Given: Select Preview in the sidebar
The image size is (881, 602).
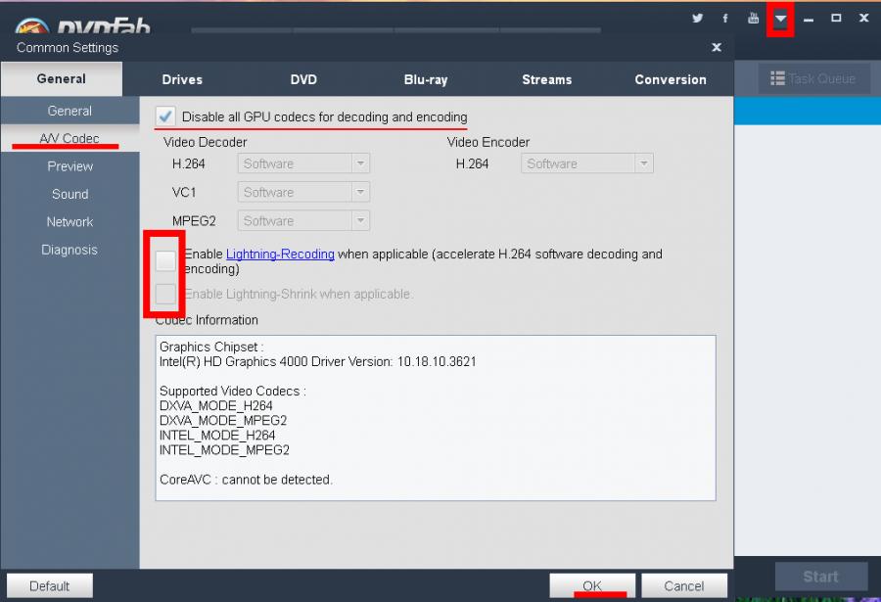Looking at the screenshot, I should [x=70, y=166].
